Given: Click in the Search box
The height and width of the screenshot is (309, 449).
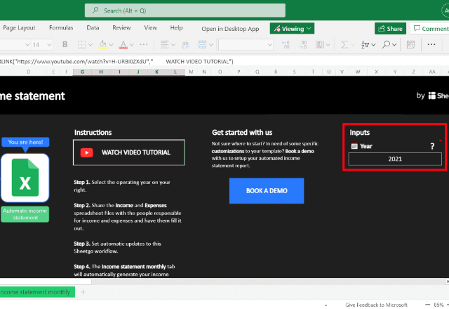Looking at the screenshot, I should (185, 11).
